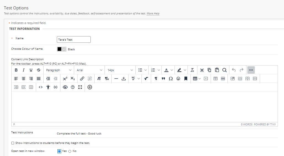Screen dimensions: 284x156
Task: Select No for open test in new window
Action: point(70,151)
